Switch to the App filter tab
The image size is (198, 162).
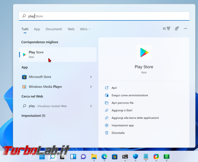pyautogui.click(x=37, y=29)
